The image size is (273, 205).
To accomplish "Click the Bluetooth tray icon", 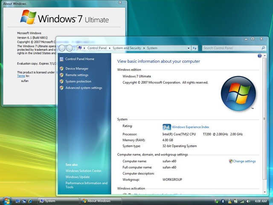I will click(223, 201).
